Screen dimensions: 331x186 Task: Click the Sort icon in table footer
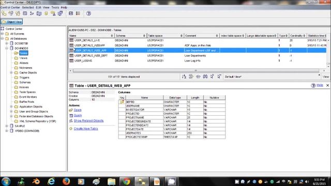(184, 76)
